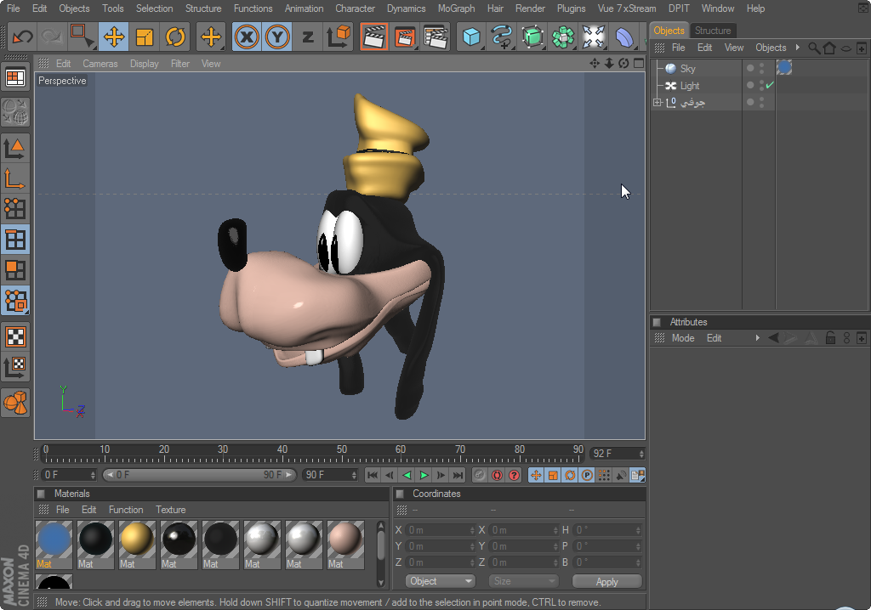The image size is (871, 610).
Task: Click the lock icon in Attributes panel
Action: click(x=830, y=338)
